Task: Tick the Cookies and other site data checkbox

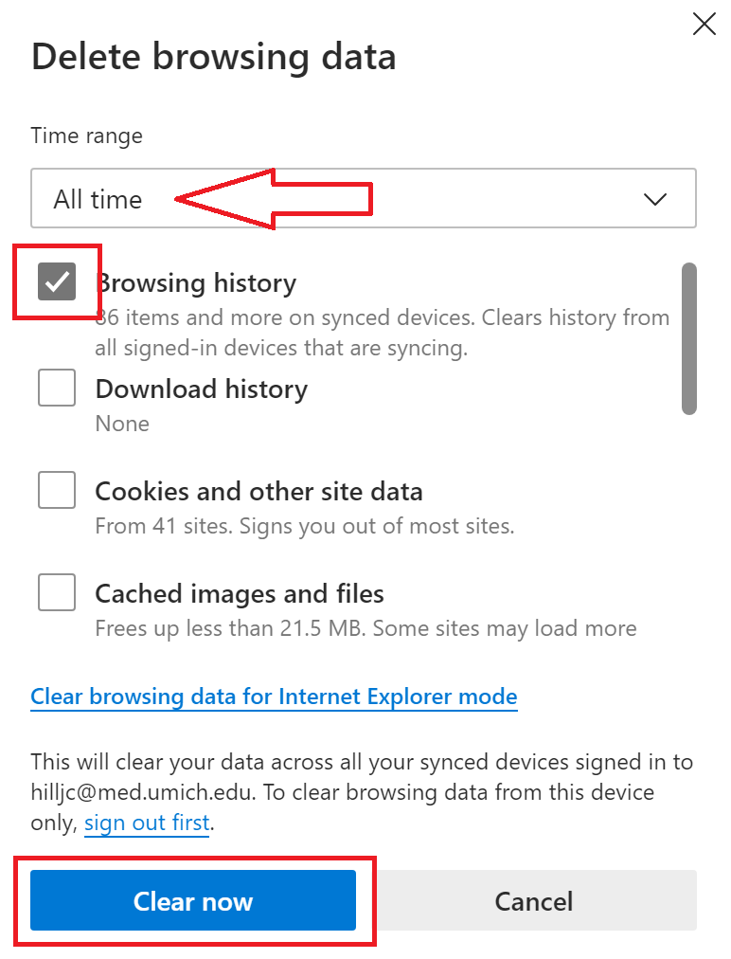Action: click(x=57, y=491)
